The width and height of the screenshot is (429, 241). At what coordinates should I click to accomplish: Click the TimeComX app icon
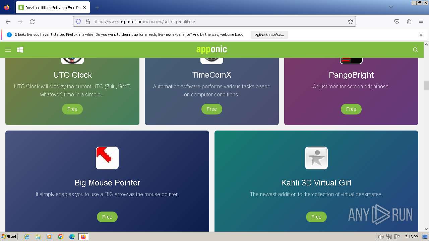[212, 61]
